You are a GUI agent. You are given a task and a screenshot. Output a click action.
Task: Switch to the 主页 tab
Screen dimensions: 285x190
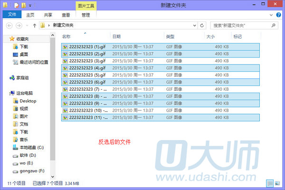30,15
